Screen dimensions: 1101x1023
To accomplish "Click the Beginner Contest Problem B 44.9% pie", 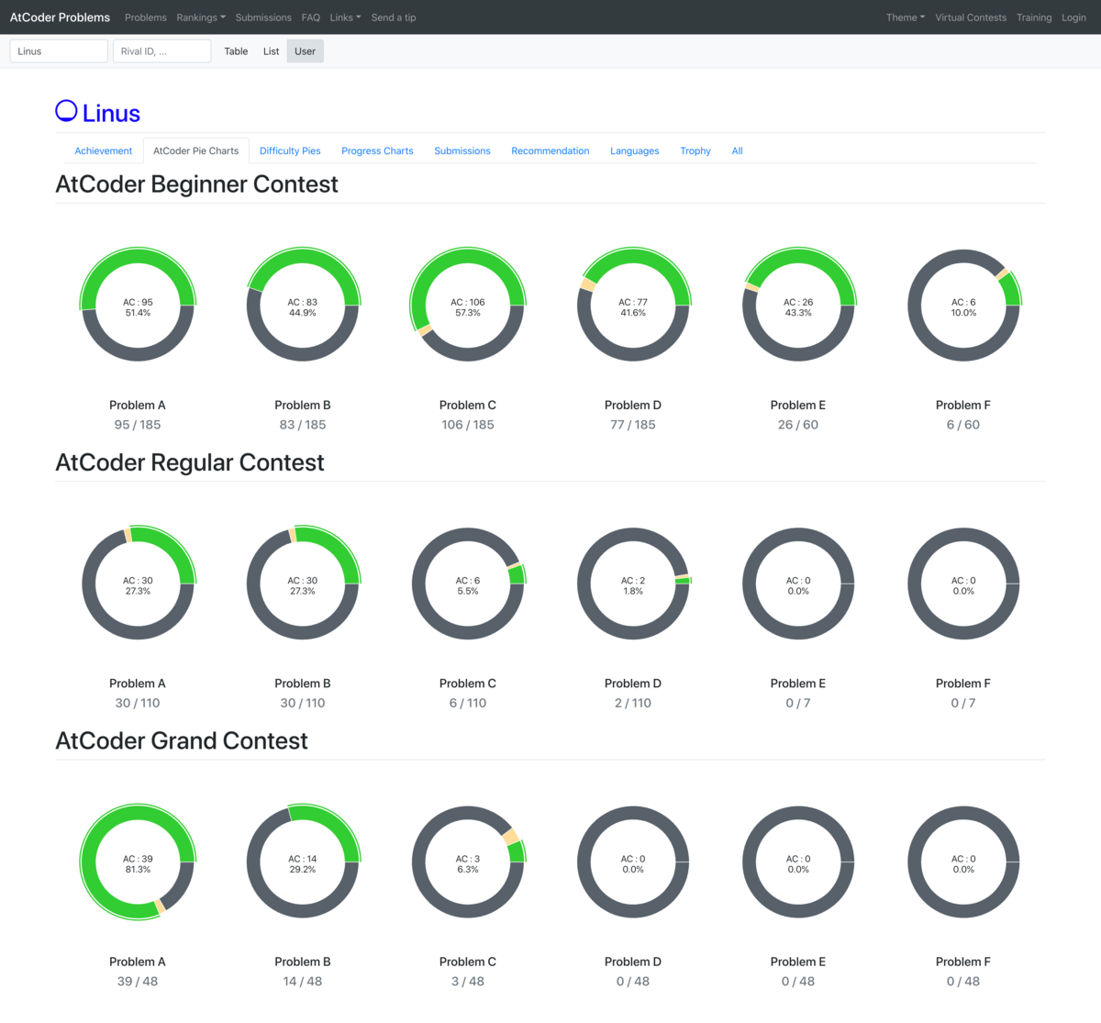I will coord(303,306).
